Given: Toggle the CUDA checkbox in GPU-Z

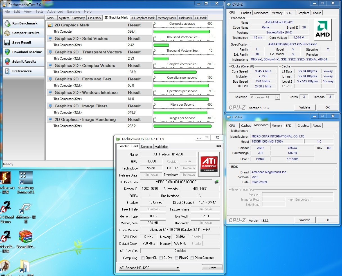Looking at the screenshot, I should (161, 258).
